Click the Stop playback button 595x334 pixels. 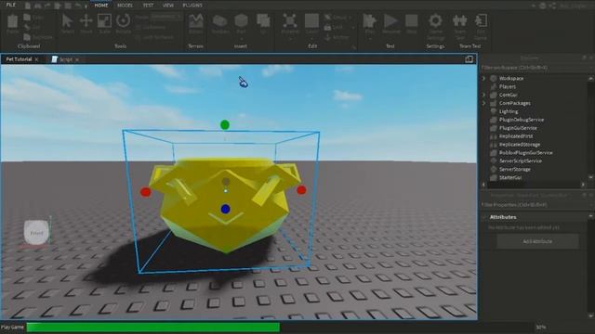tap(411, 20)
